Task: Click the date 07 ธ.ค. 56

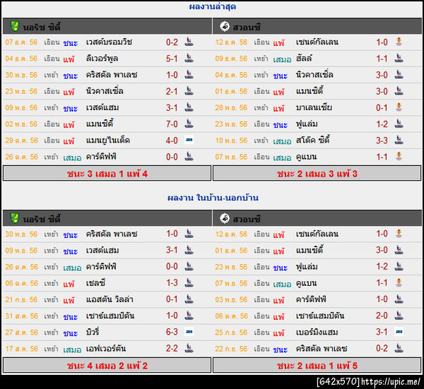Action: pos(21,42)
